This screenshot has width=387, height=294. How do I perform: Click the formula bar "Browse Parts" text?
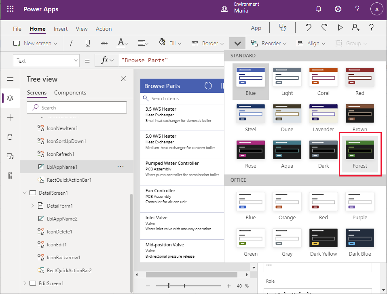pyautogui.click(x=145, y=61)
